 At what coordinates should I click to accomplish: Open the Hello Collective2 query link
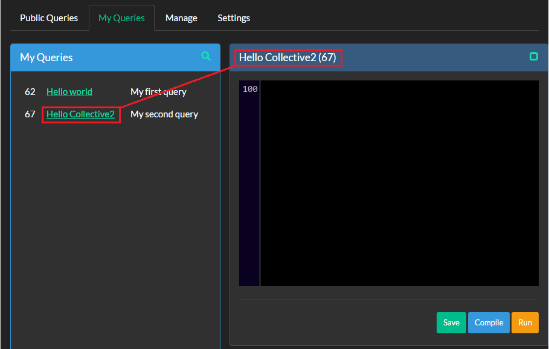(x=80, y=114)
